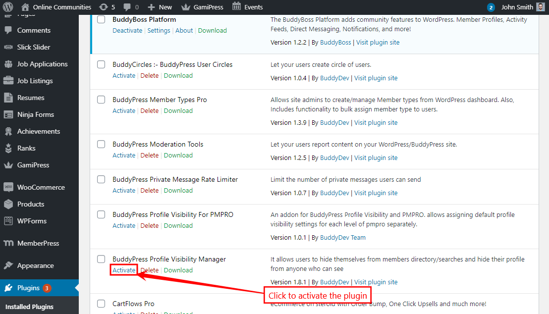Open the + New dropdown menu
This screenshot has width=549, height=314.
click(159, 7)
